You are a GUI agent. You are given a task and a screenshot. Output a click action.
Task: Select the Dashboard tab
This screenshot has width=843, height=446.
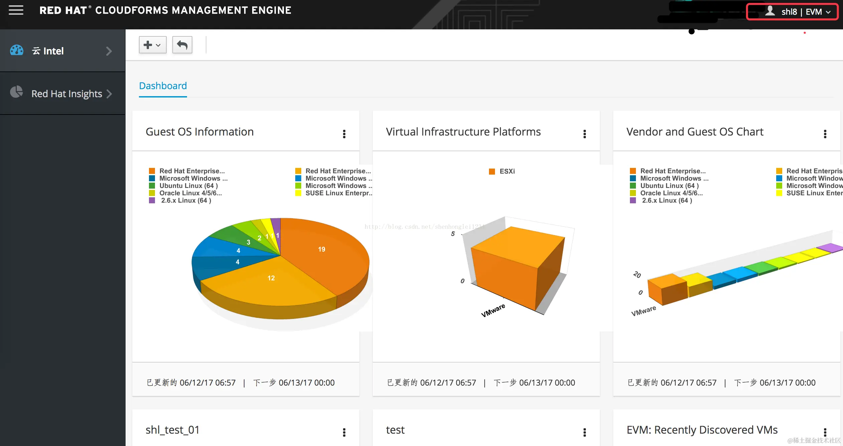(x=163, y=86)
